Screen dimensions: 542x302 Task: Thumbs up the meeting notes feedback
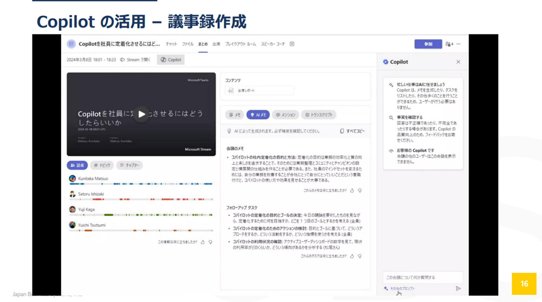pyautogui.click(x=352, y=190)
